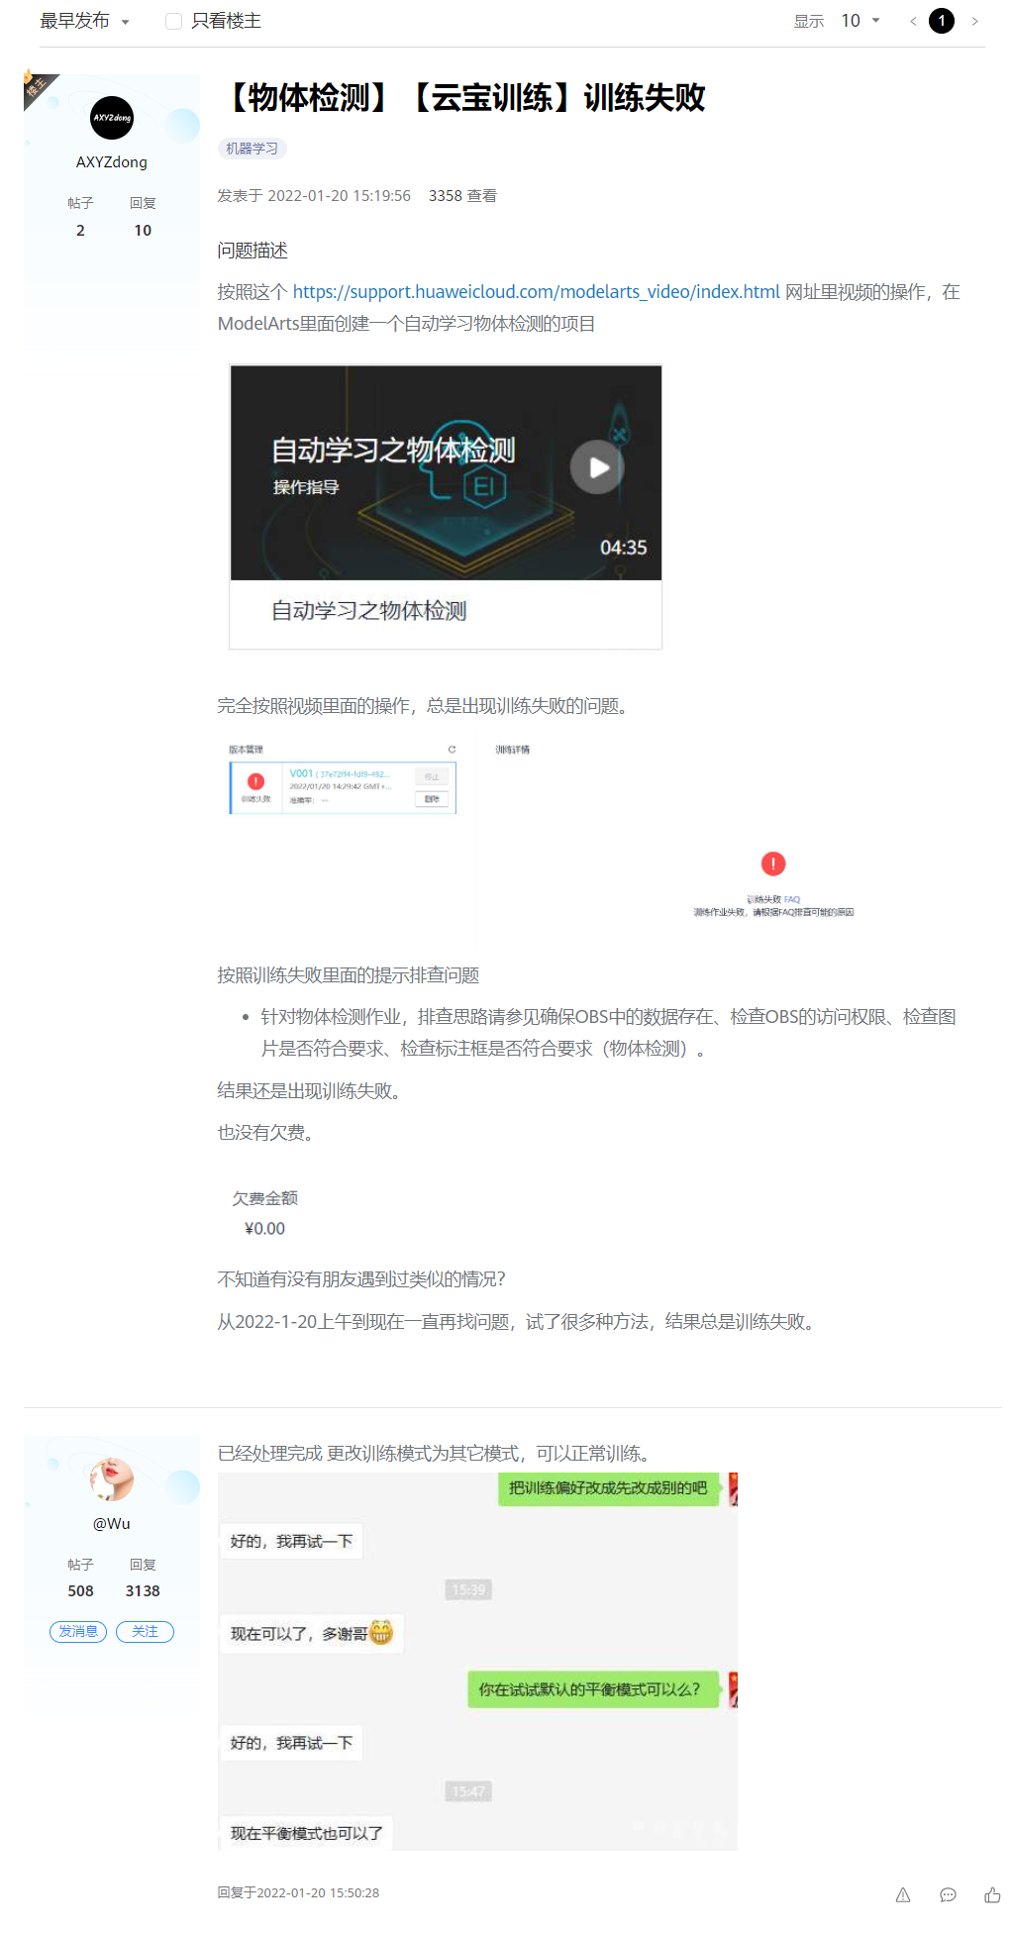Enlarge the 训练失败 version management screenshot
Image resolution: width=1012 pixels, height=1934 pixels.
coord(543,842)
